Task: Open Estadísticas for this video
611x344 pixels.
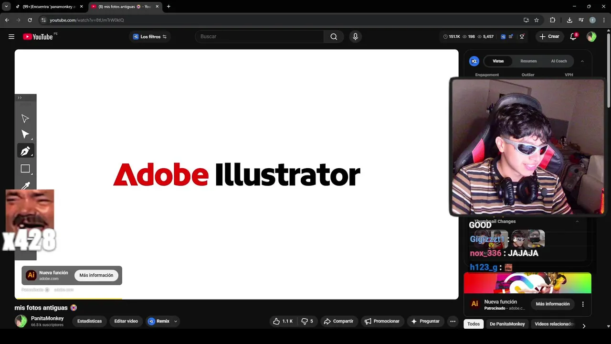Action: 90,321
